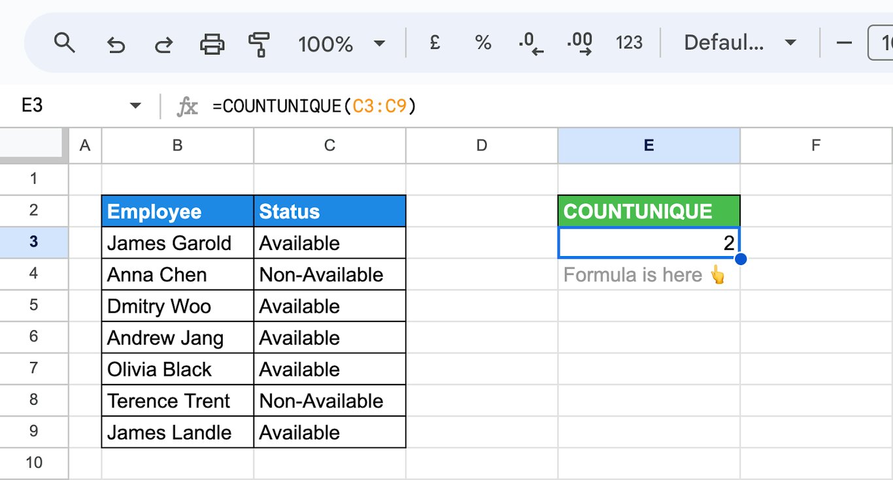Select row 5 header

point(34,305)
